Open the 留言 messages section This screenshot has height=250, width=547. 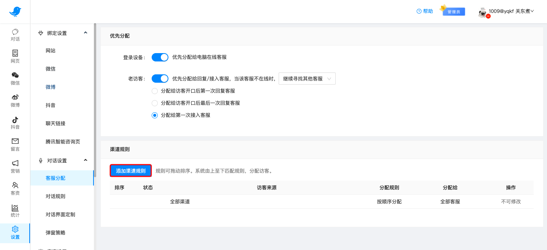click(x=15, y=145)
